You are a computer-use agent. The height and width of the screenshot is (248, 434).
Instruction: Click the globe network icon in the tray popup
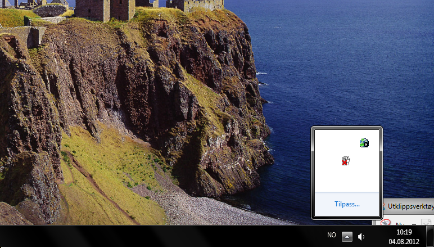coord(364,143)
